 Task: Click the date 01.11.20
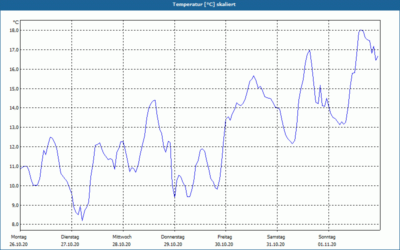pos(327,244)
